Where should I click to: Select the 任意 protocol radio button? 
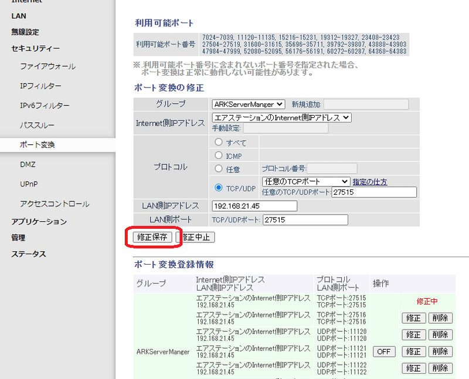[219, 168]
